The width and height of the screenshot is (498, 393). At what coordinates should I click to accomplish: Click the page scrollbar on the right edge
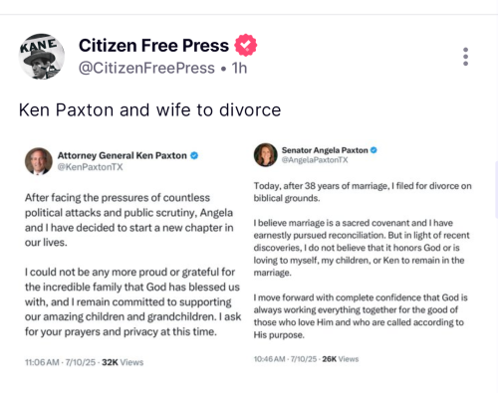click(496, 189)
